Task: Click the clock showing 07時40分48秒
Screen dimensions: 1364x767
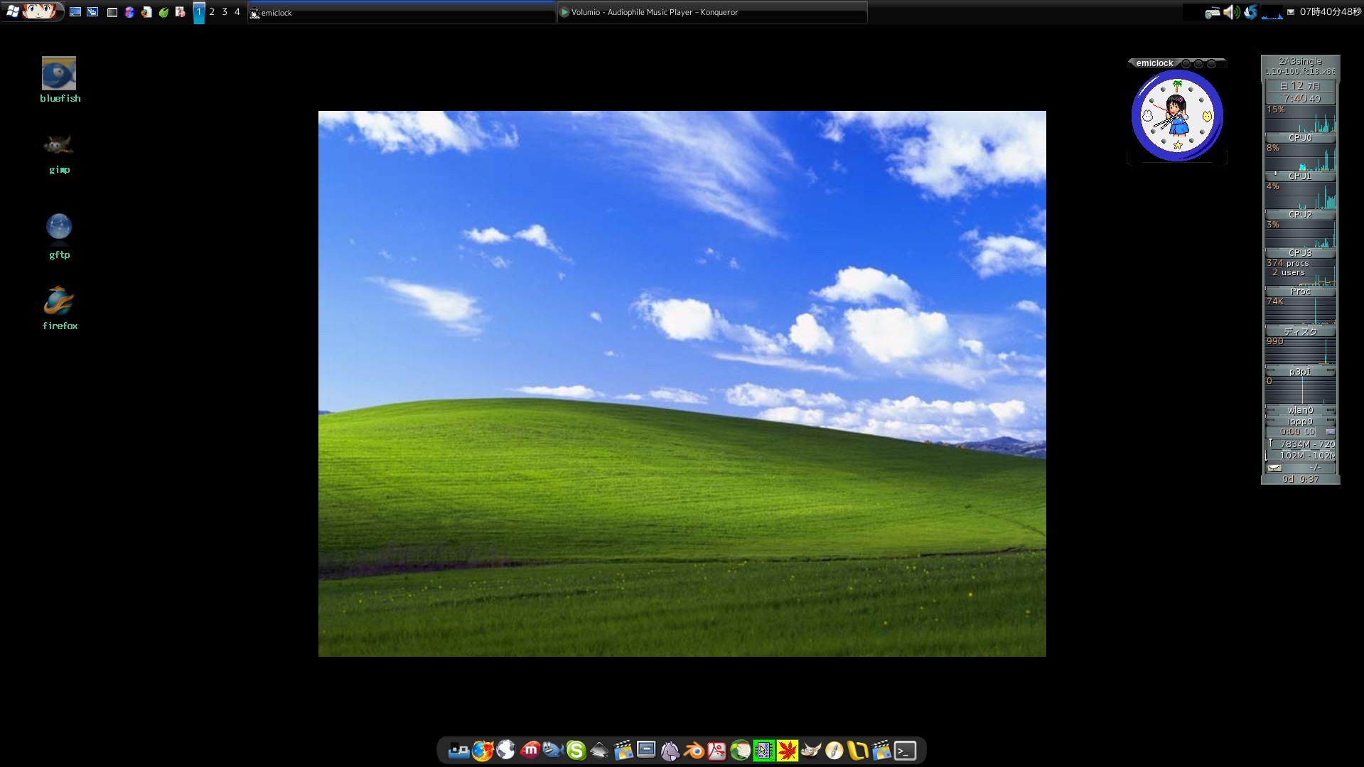Action: tap(1329, 11)
